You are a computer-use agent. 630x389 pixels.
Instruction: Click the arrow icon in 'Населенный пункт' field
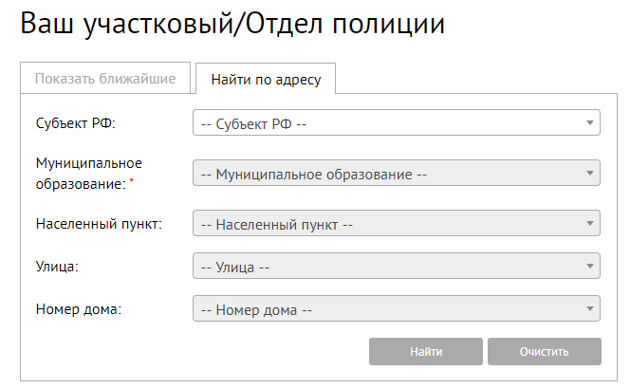click(x=590, y=224)
